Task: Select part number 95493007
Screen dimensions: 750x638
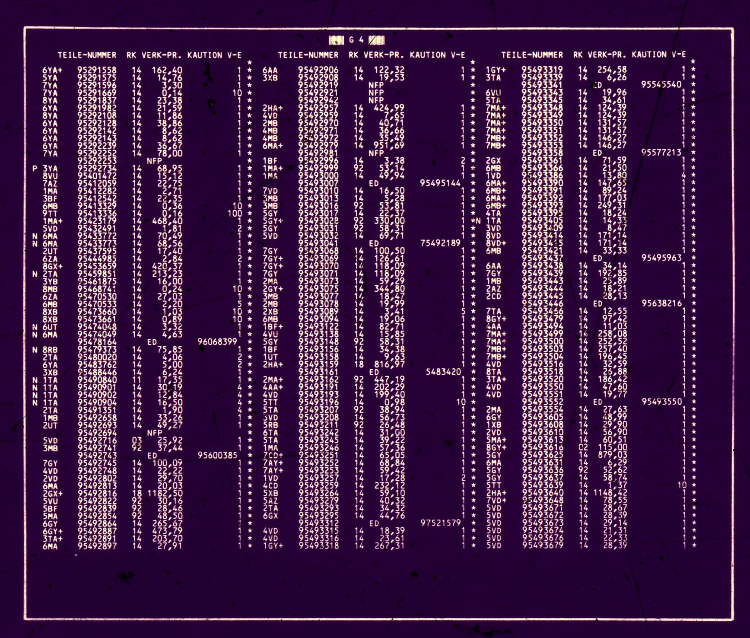Action: point(318,183)
